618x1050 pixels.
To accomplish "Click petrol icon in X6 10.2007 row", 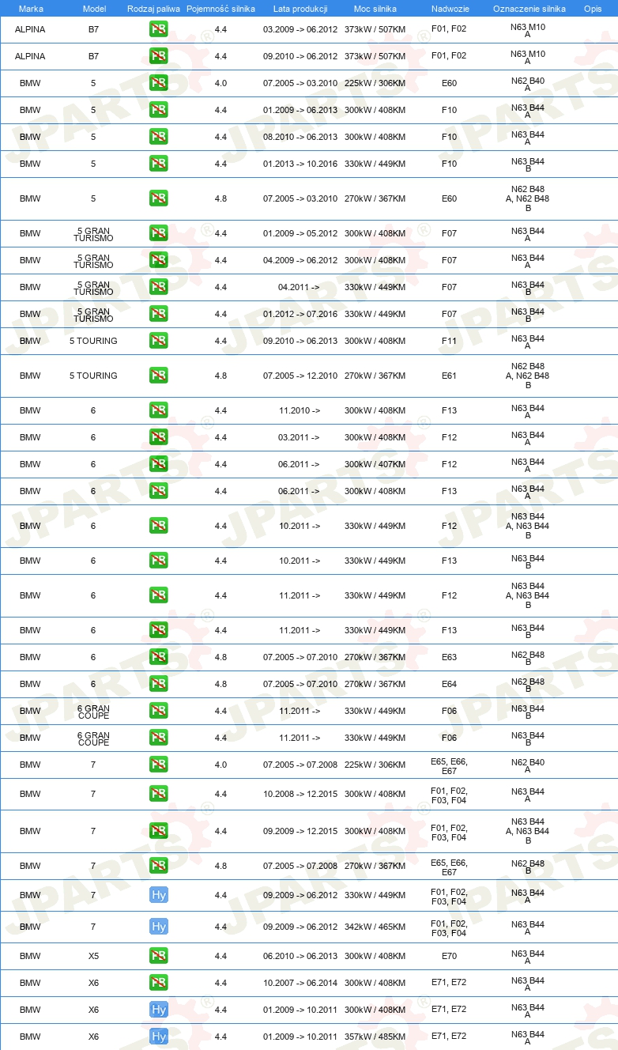I will point(158,984).
